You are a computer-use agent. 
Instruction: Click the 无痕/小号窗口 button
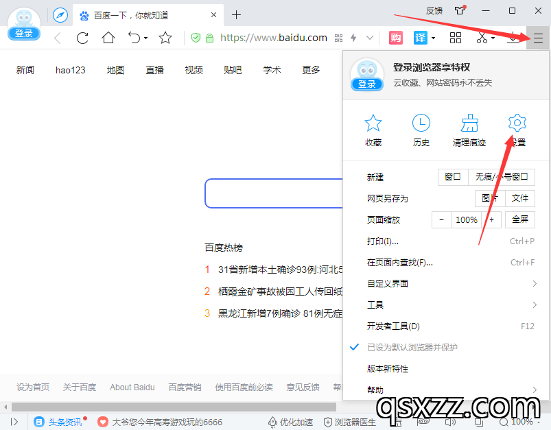(502, 177)
